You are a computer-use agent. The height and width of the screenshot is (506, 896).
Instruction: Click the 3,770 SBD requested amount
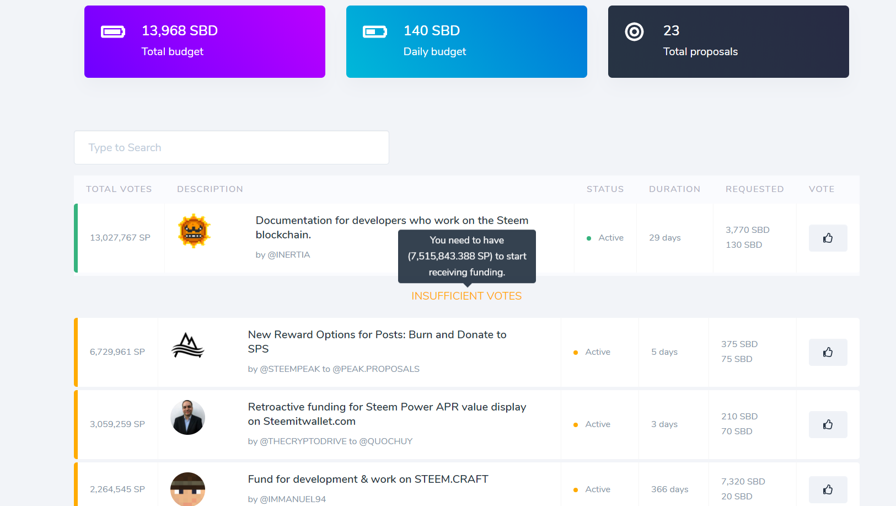point(748,230)
